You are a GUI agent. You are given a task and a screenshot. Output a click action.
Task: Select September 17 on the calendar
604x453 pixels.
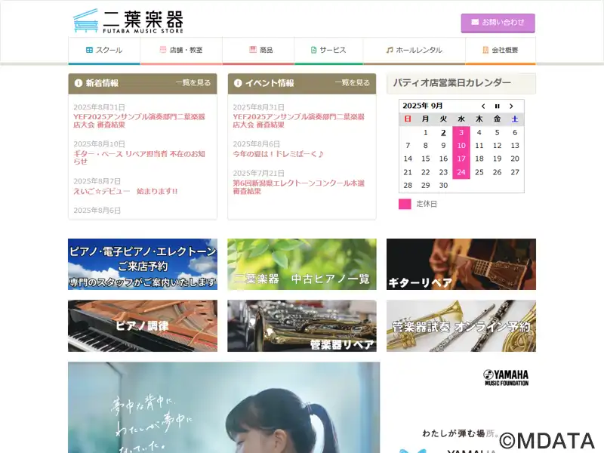pos(461,159)
